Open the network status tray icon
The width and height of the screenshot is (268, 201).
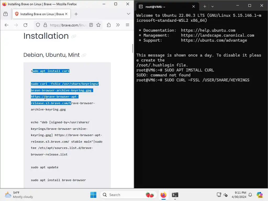click(x=219, y=195)
